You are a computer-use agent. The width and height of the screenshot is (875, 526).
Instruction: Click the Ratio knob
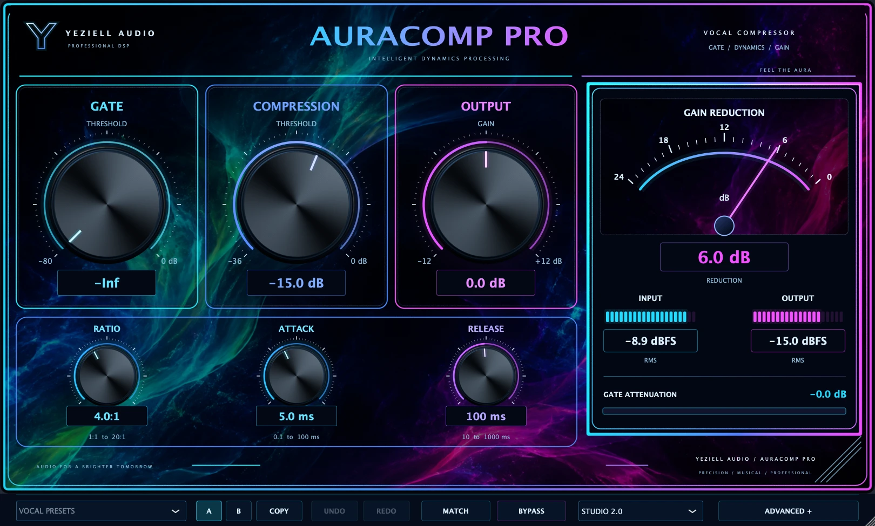tap(107, 375)
